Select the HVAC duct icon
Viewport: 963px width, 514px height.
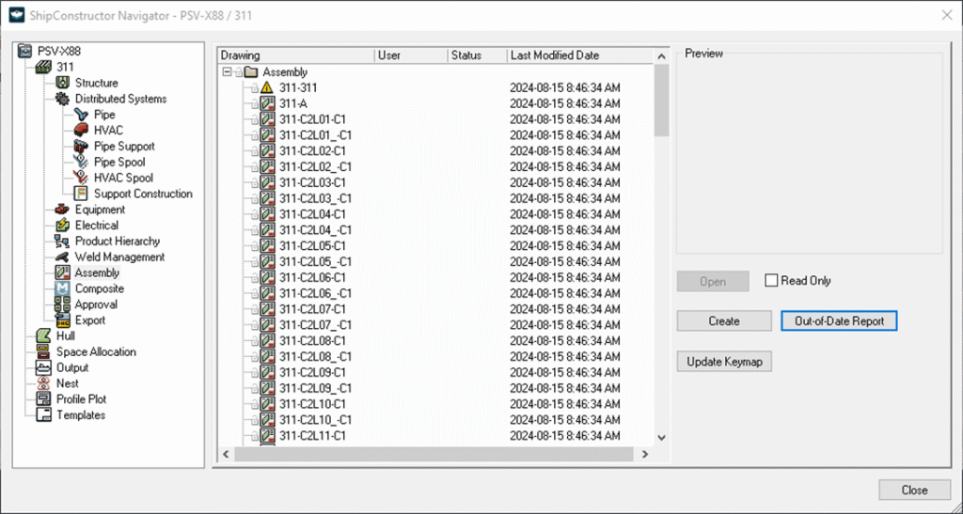click(81, 130)
